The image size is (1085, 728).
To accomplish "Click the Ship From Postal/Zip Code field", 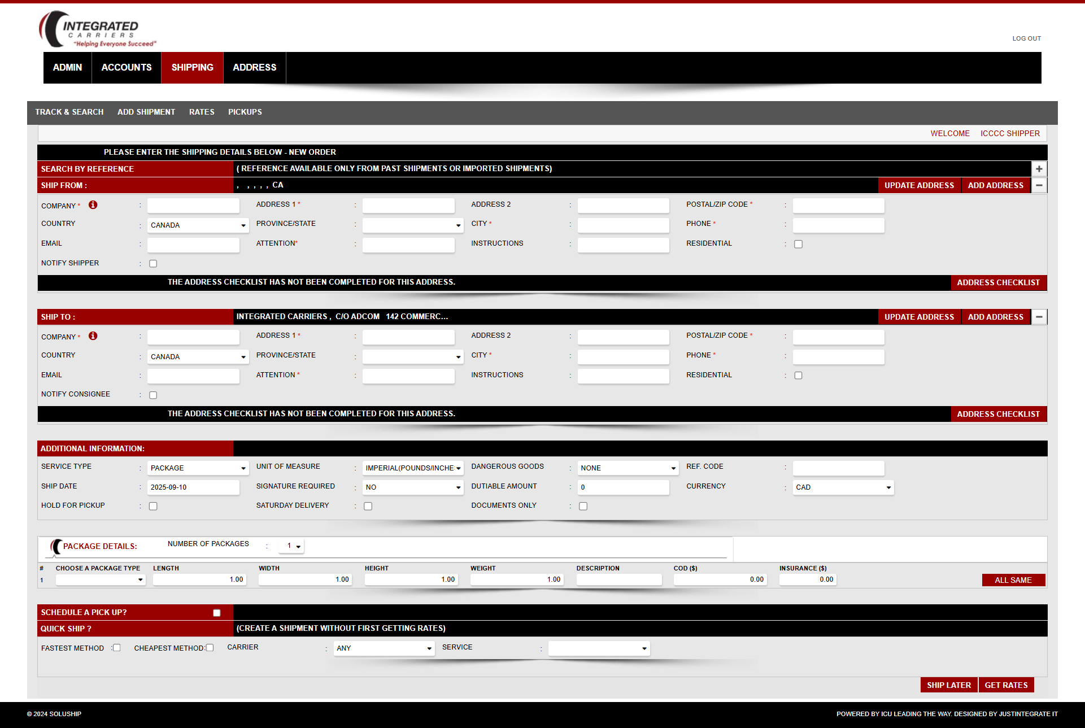I will (838, 206).
